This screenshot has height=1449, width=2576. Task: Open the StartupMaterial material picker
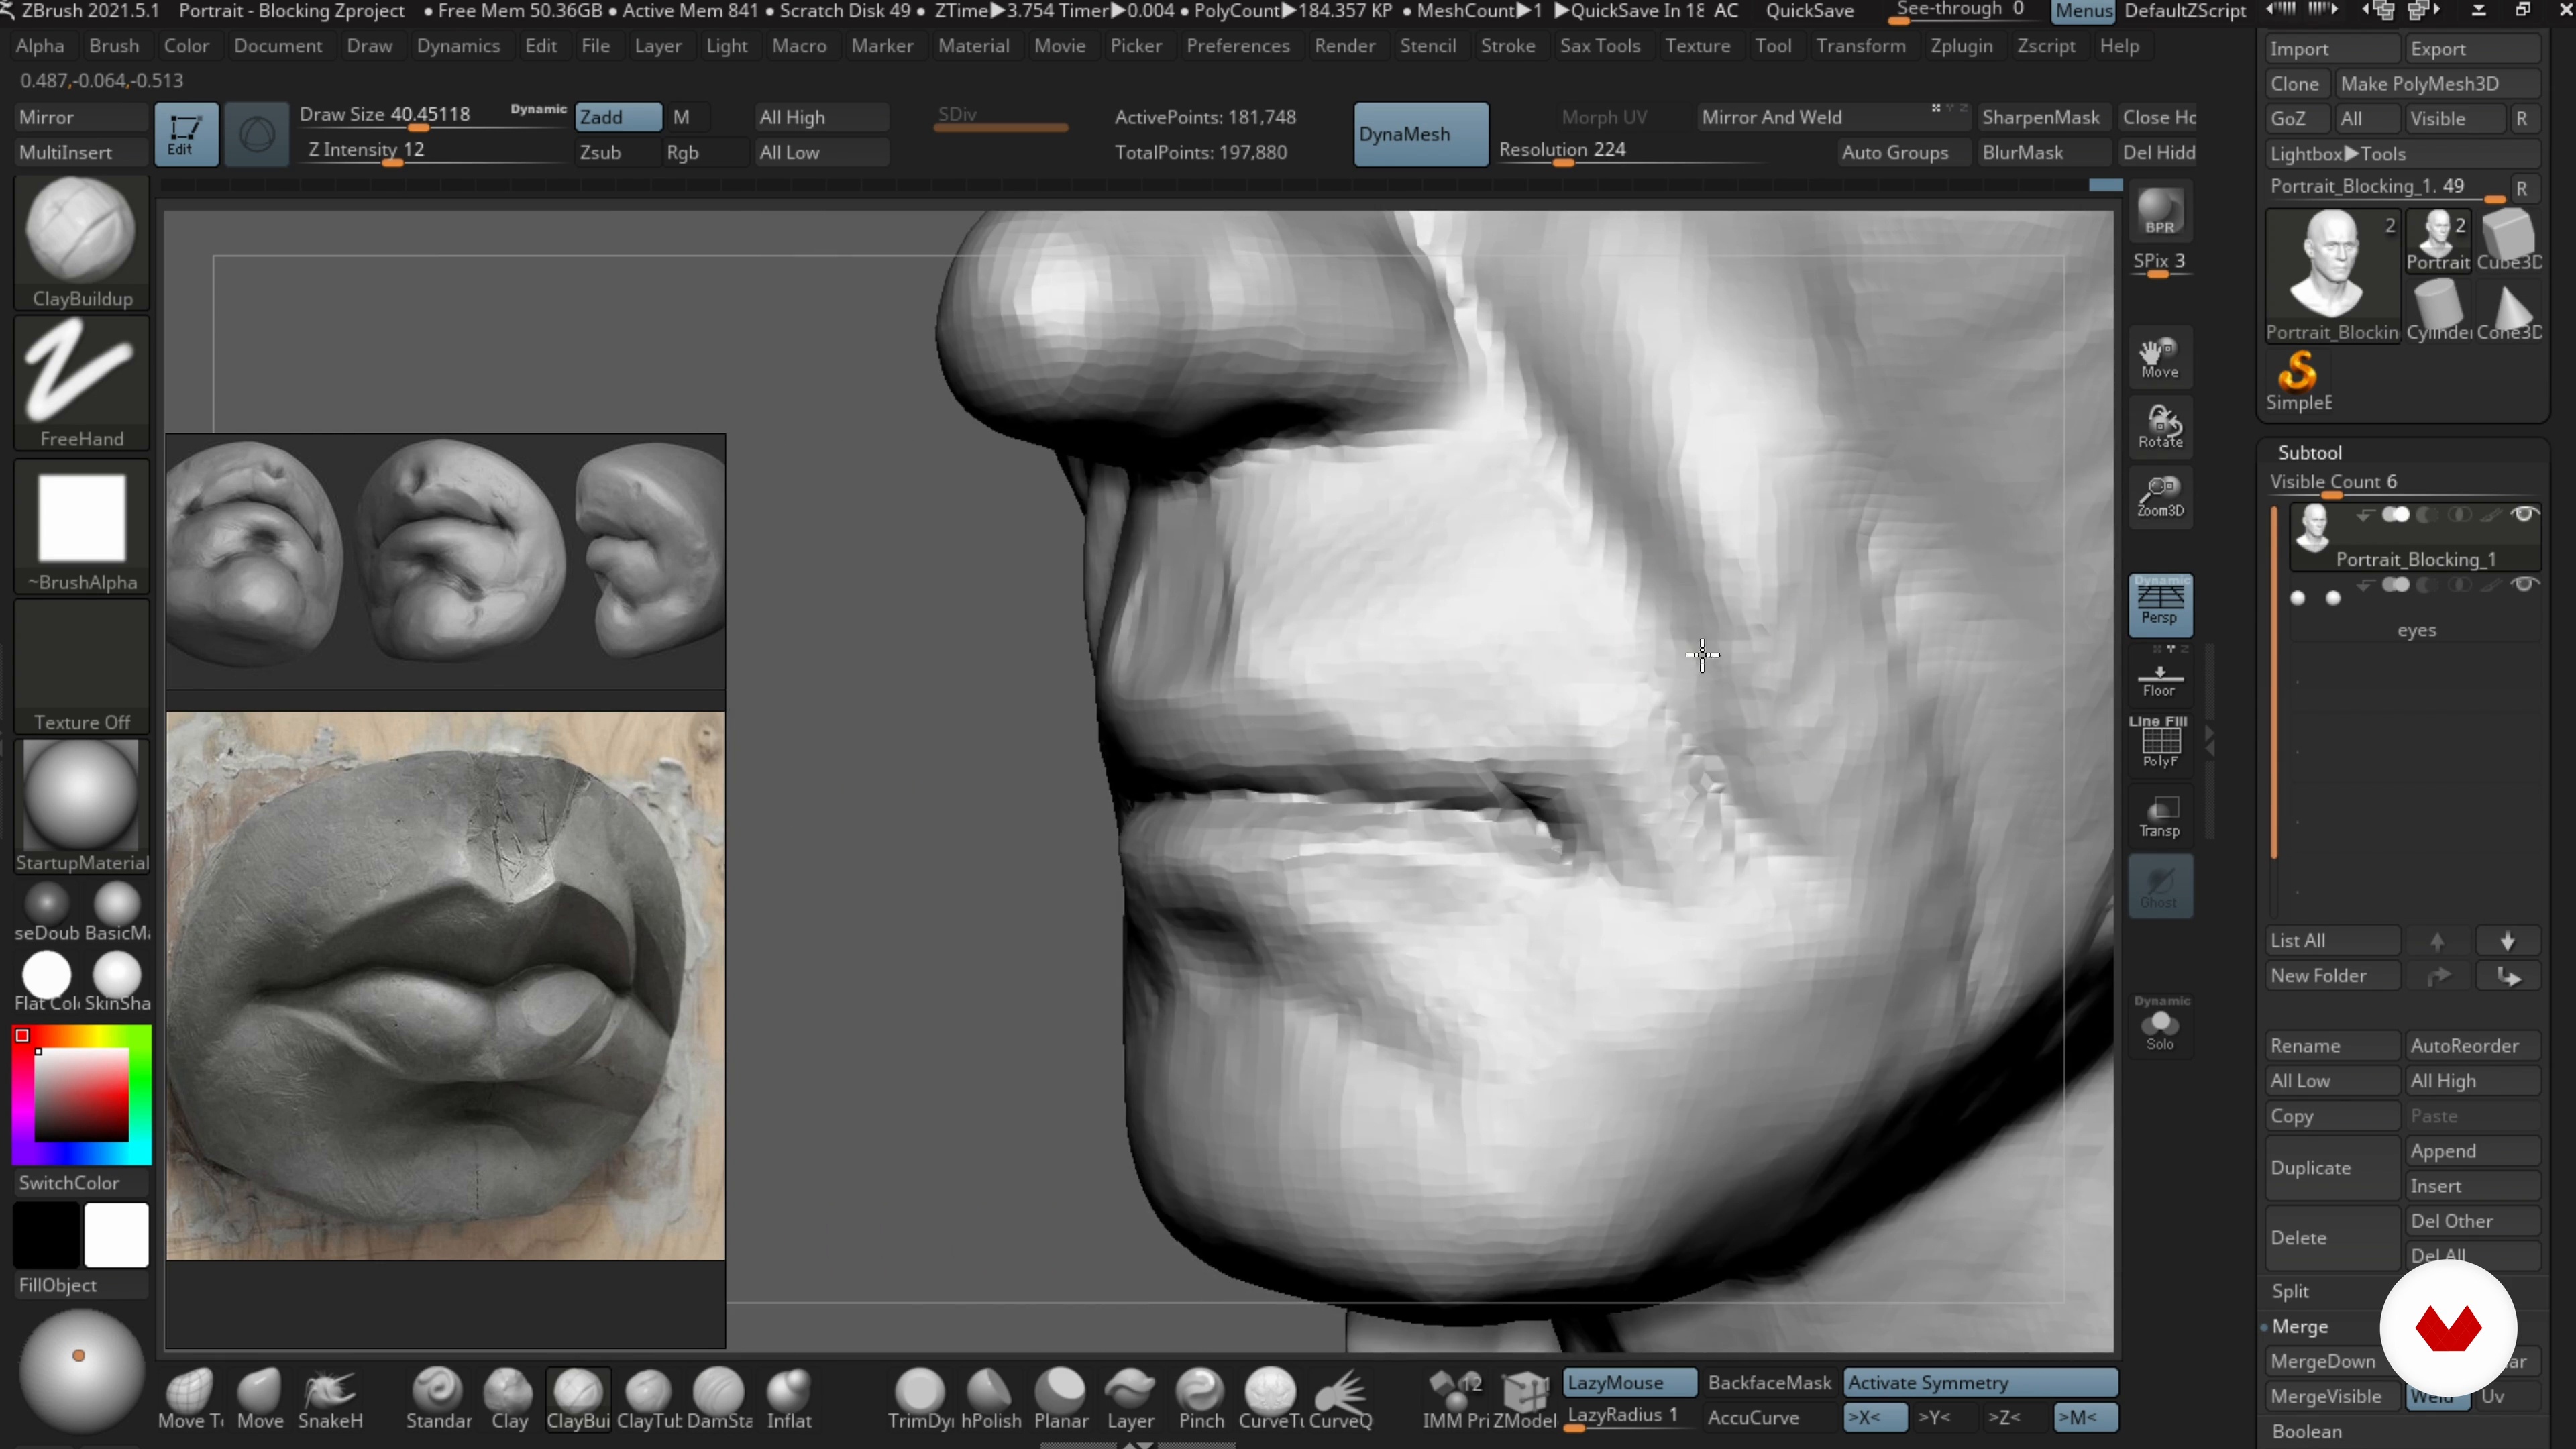82,807
